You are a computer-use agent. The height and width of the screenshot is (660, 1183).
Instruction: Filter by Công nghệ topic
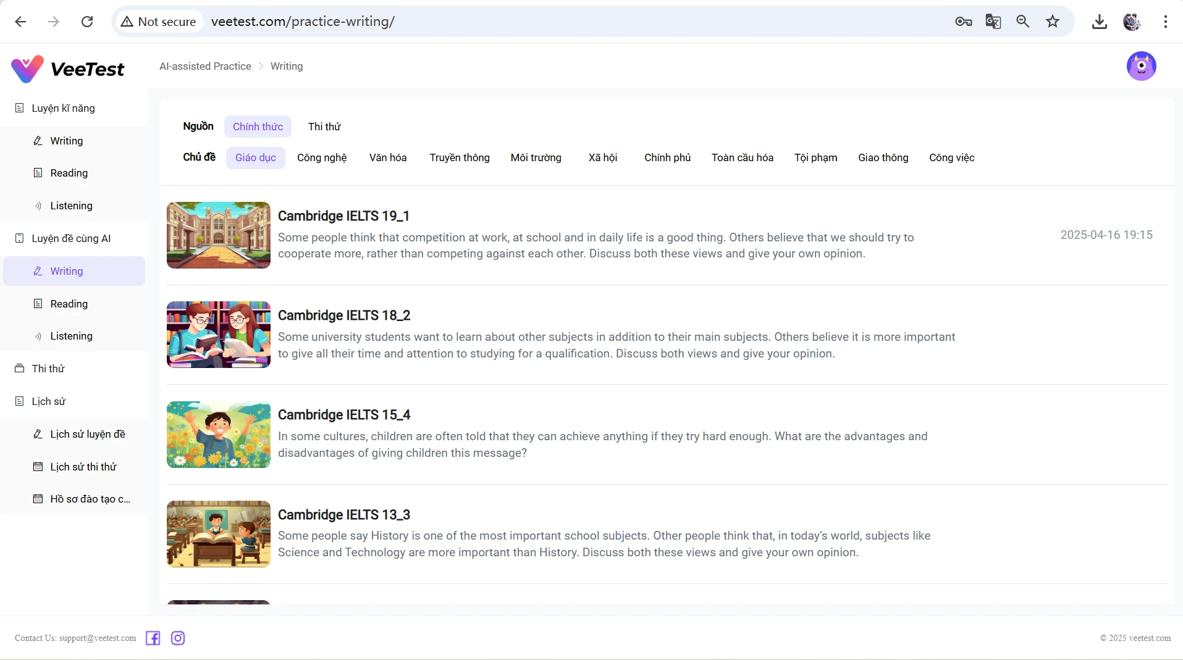point(322,157)
